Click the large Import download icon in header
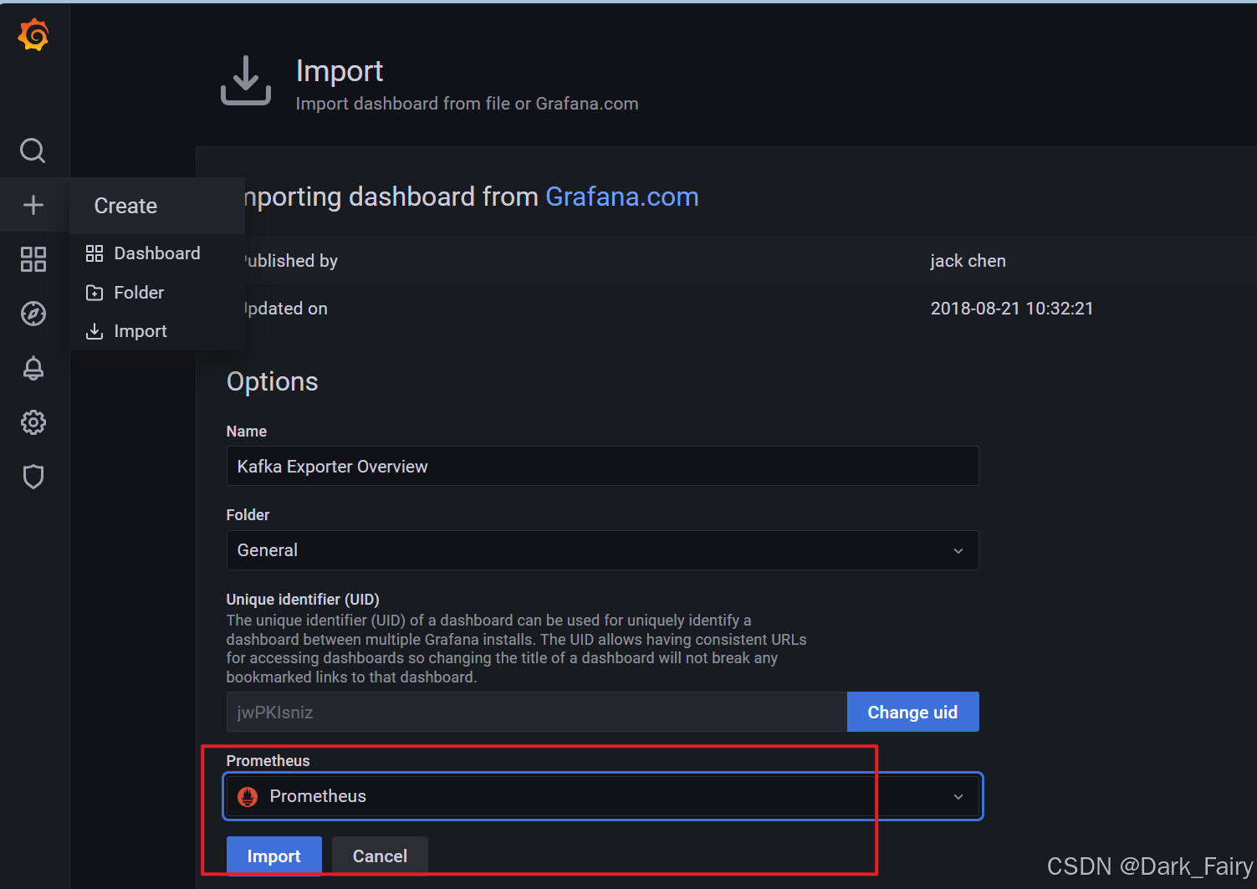This screenshot has height=889, width=1257. 246,80
